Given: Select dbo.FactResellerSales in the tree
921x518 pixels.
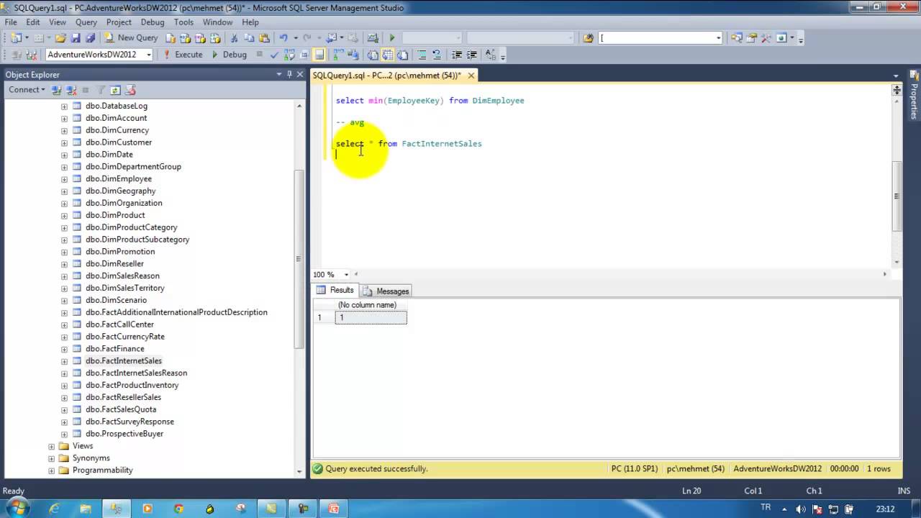Looking at the screenshot, I should pyautogui.click(x=123, y=397).
